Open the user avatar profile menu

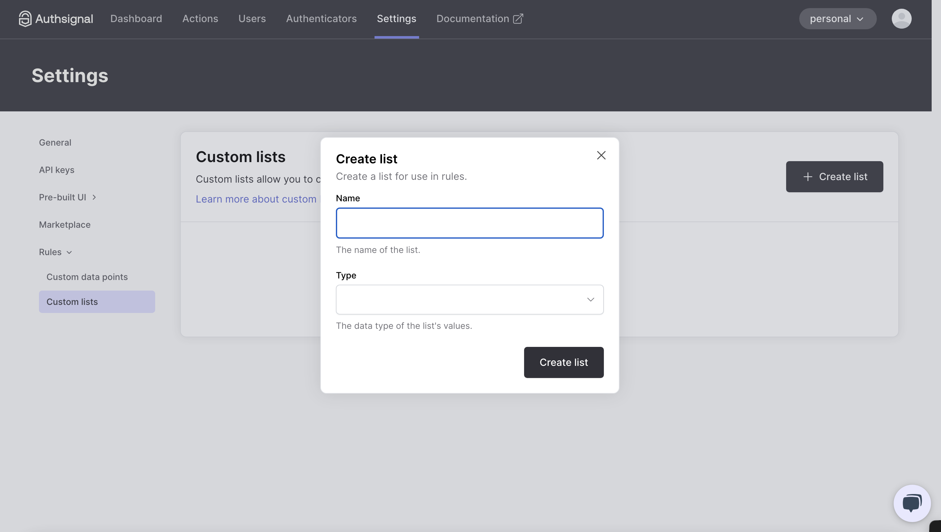(901, 19)
